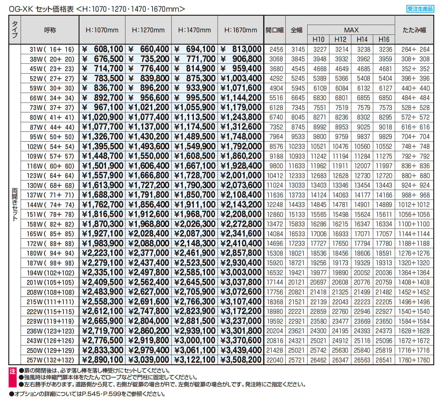
Task: Click the 開口幅 column header
Action: coord(275,30)
